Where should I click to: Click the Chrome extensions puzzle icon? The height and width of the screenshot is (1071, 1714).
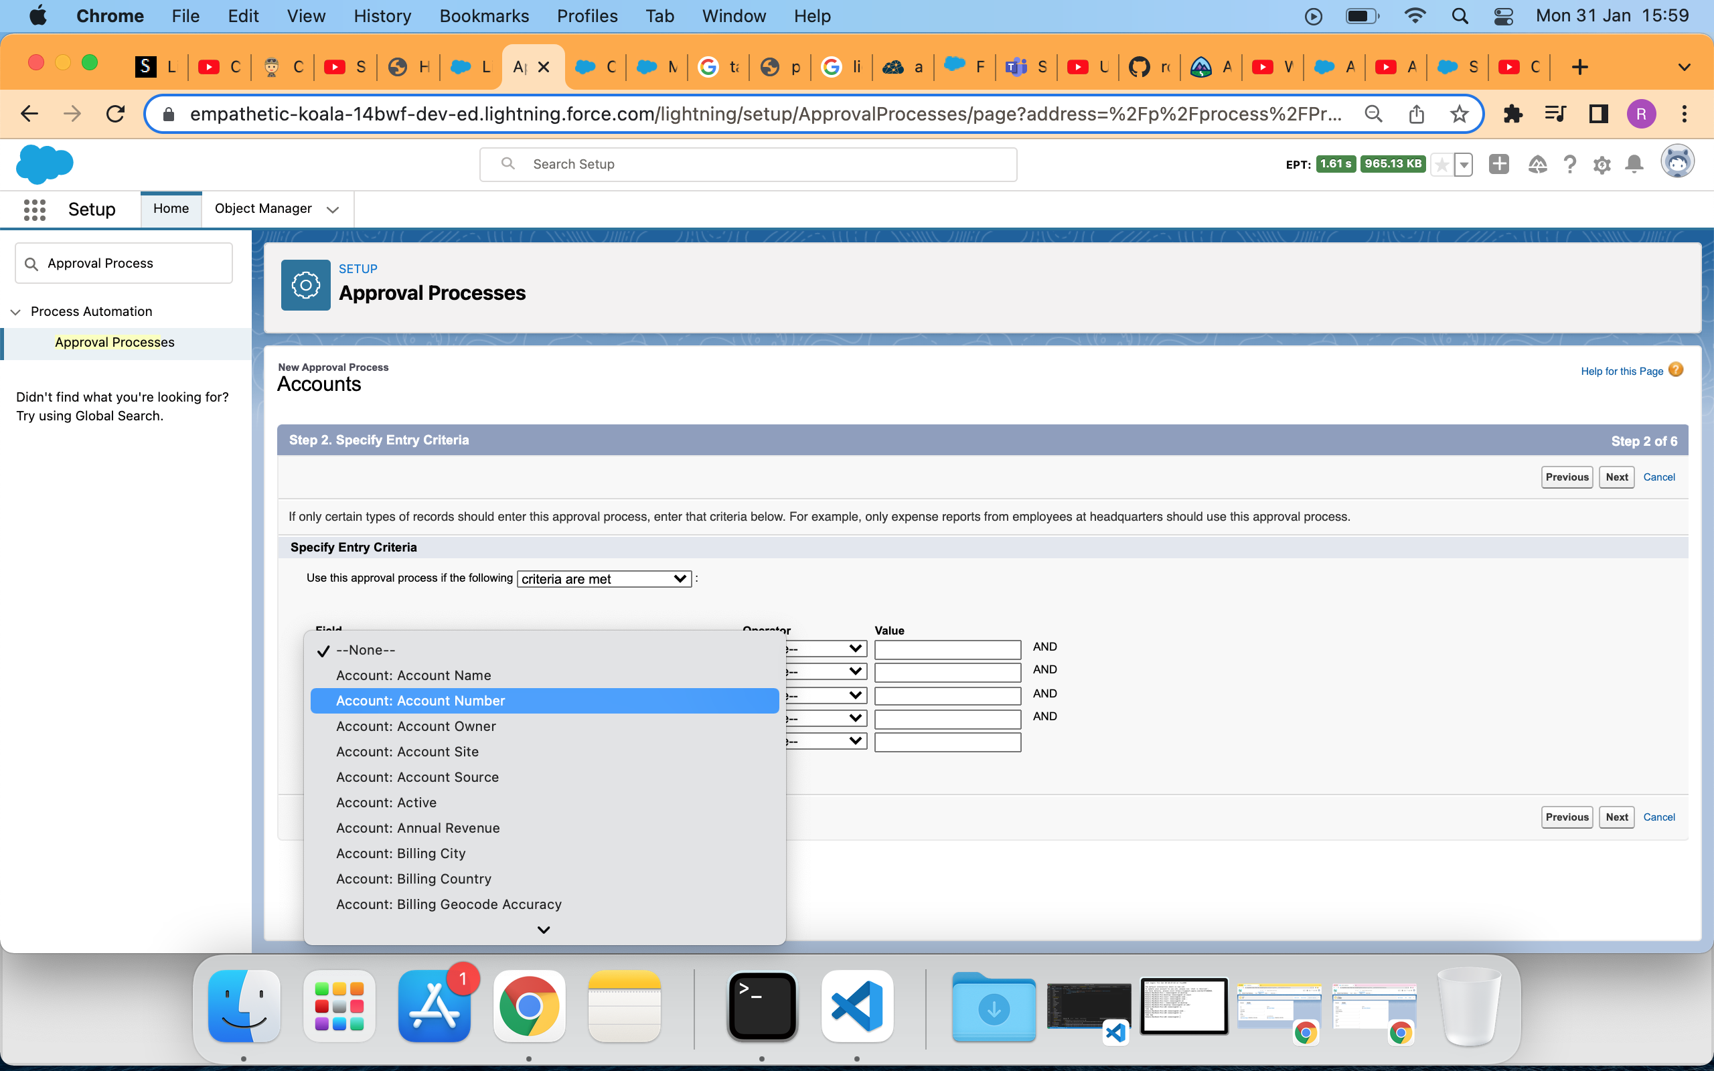[x=1512, y=113]
